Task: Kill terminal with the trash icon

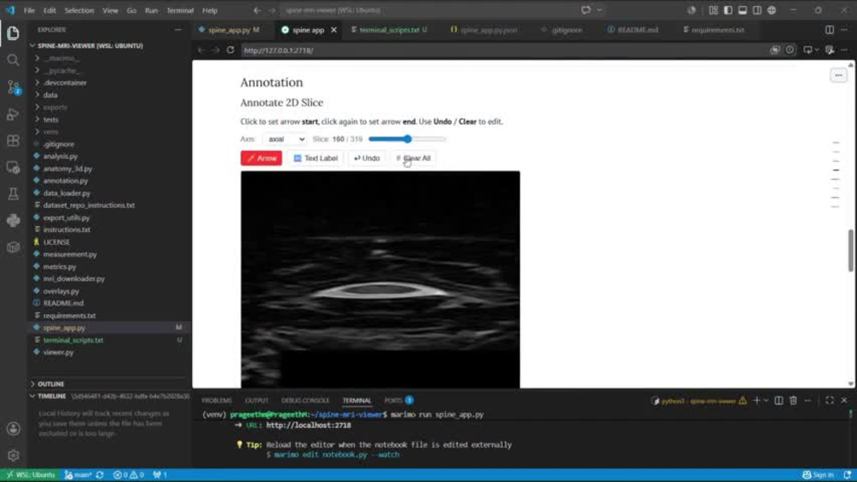Action: point(794,400)
